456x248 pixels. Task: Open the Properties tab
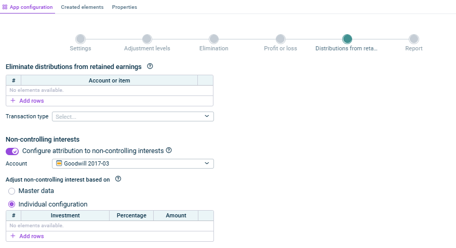(125, 7)
